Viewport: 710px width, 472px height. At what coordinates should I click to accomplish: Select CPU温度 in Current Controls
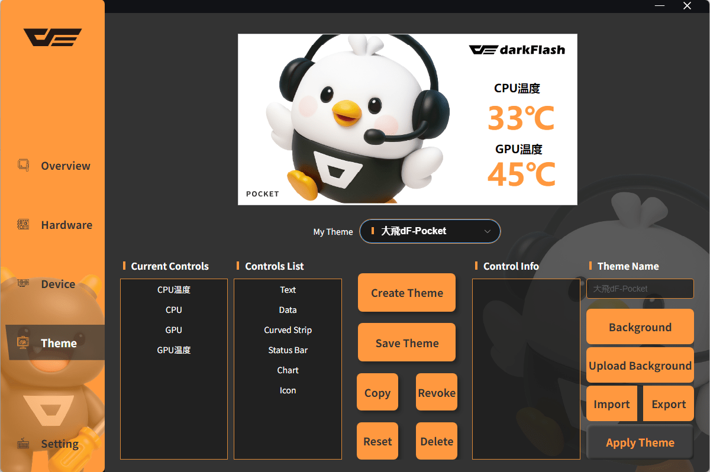(x=174, y=290)
